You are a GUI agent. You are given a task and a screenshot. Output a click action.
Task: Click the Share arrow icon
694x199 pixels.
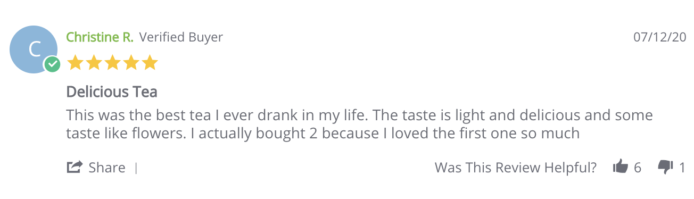tap(75, 167)
